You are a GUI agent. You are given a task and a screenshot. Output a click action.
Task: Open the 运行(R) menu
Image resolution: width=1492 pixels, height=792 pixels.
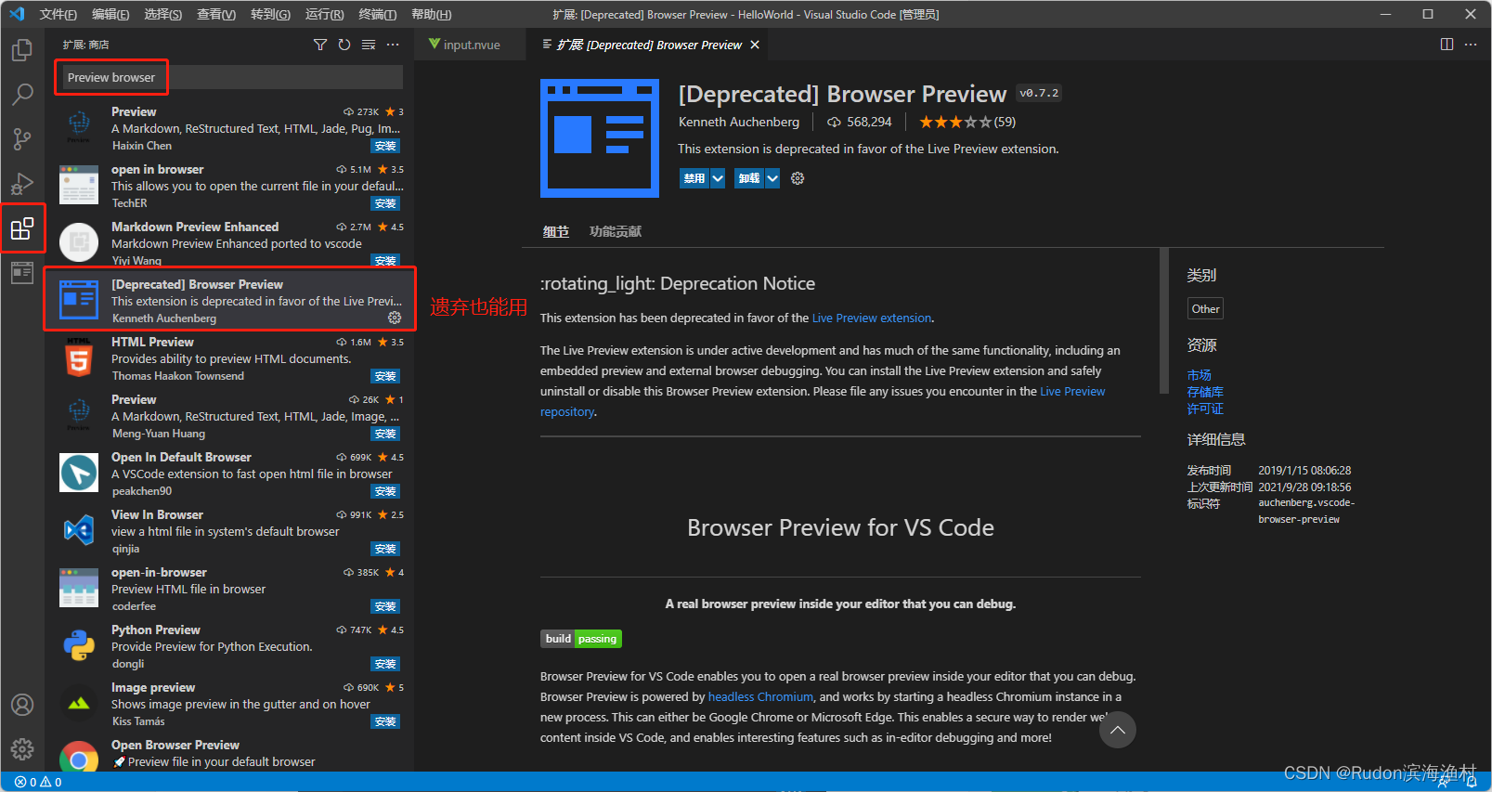(324, 14)
